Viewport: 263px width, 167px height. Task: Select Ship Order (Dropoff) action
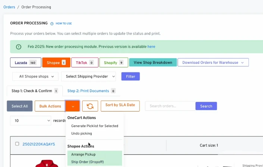95,162
